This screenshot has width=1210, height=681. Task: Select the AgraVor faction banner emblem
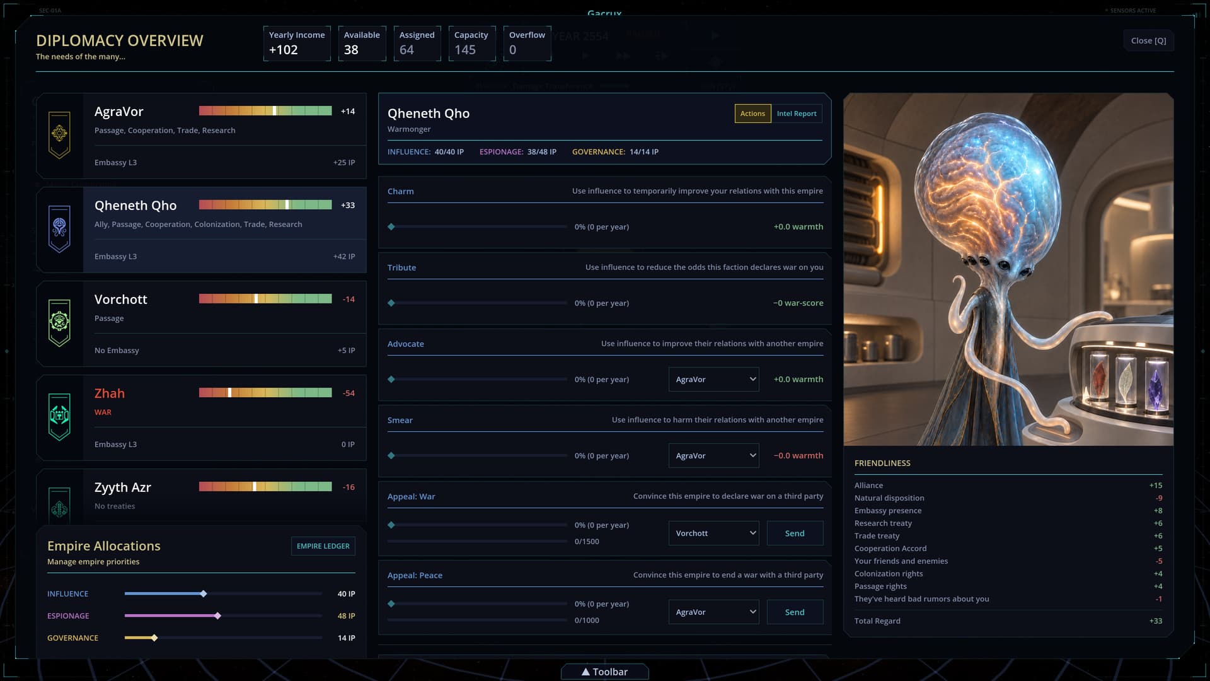59,135
